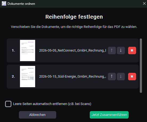The width and height of the screenshot is (147, 122).
Task: Move Süd-Energie invoice up one position
Action: 112,77
